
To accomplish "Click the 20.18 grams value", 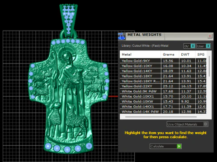I will 168,112.
